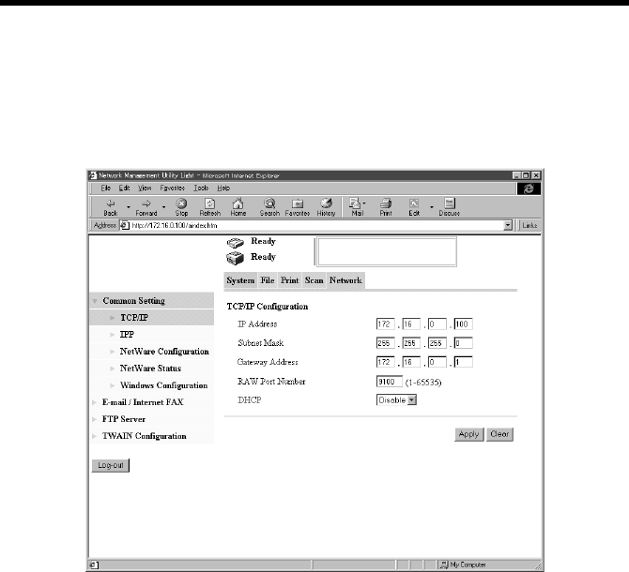Open NetWare Configuration link
Image resolution: width=629 pixels, height=572 pixels.
point(164,352)
